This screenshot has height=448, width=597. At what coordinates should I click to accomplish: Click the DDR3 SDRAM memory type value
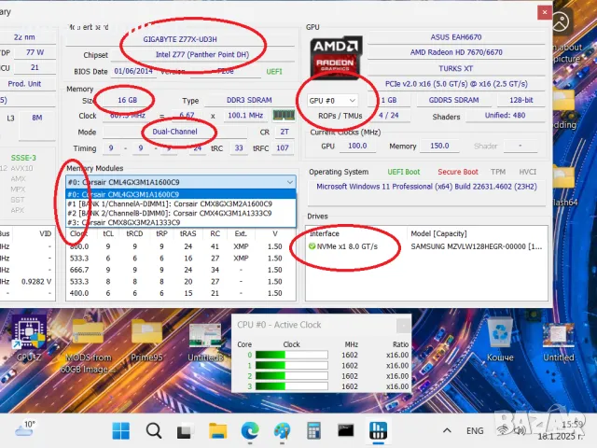pos(249,100)
